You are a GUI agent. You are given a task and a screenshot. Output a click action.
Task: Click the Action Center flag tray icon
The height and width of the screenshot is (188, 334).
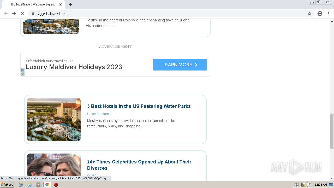(309, 185)
